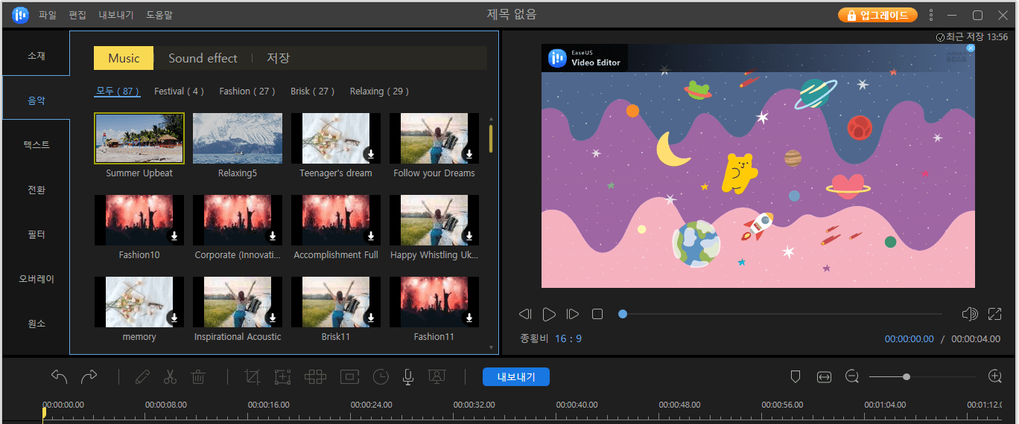This screenshot has width=1019, height=424.
Task: Click the zoom-to-fit timeline icon
Action: tap(824, 377)
